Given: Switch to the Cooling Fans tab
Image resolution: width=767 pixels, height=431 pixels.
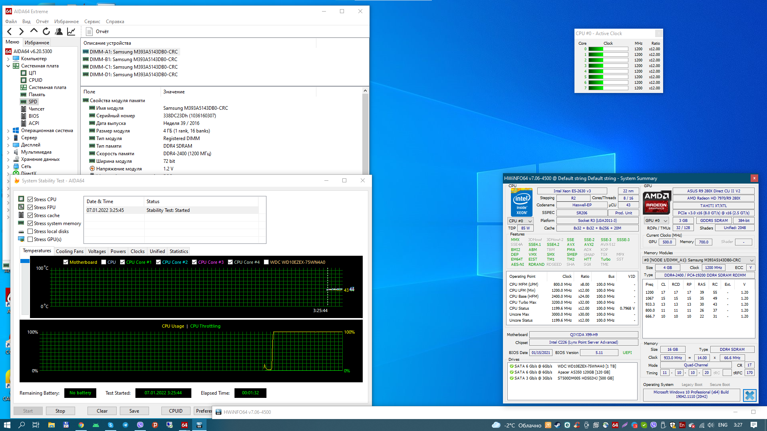Looking at the screenshot, I should [x=70, y=251].
